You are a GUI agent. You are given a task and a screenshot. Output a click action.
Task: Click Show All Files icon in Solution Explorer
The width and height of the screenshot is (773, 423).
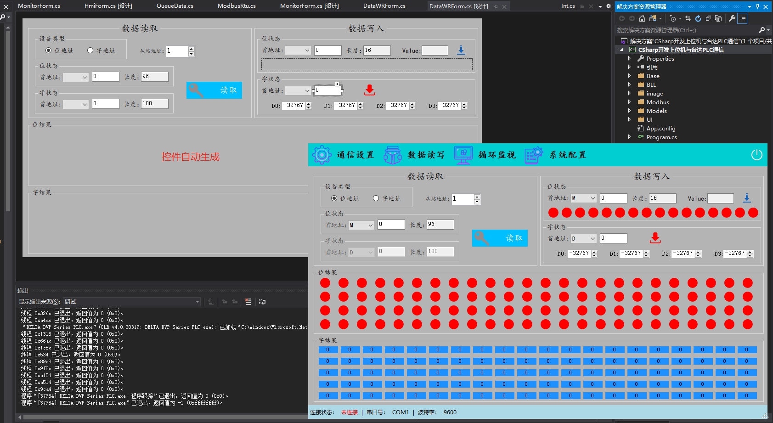point(718,18)
